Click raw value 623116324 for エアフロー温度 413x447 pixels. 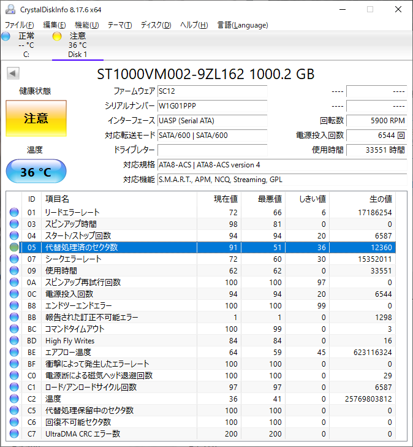(373, 353)
